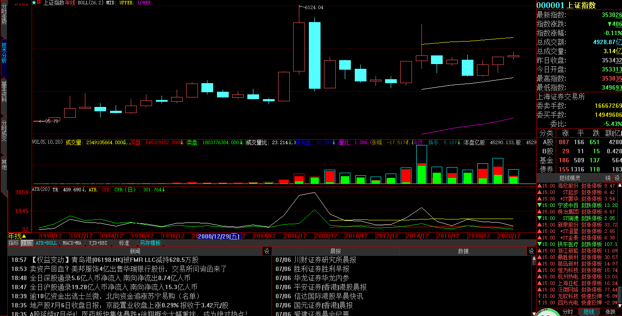
Task: Open the 数据 panel header
Action: [463, 251]
